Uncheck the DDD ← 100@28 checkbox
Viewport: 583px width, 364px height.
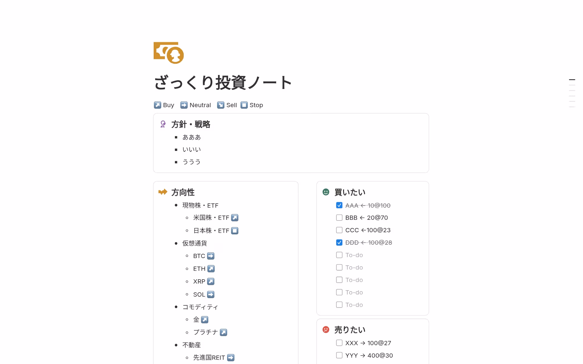339,243
